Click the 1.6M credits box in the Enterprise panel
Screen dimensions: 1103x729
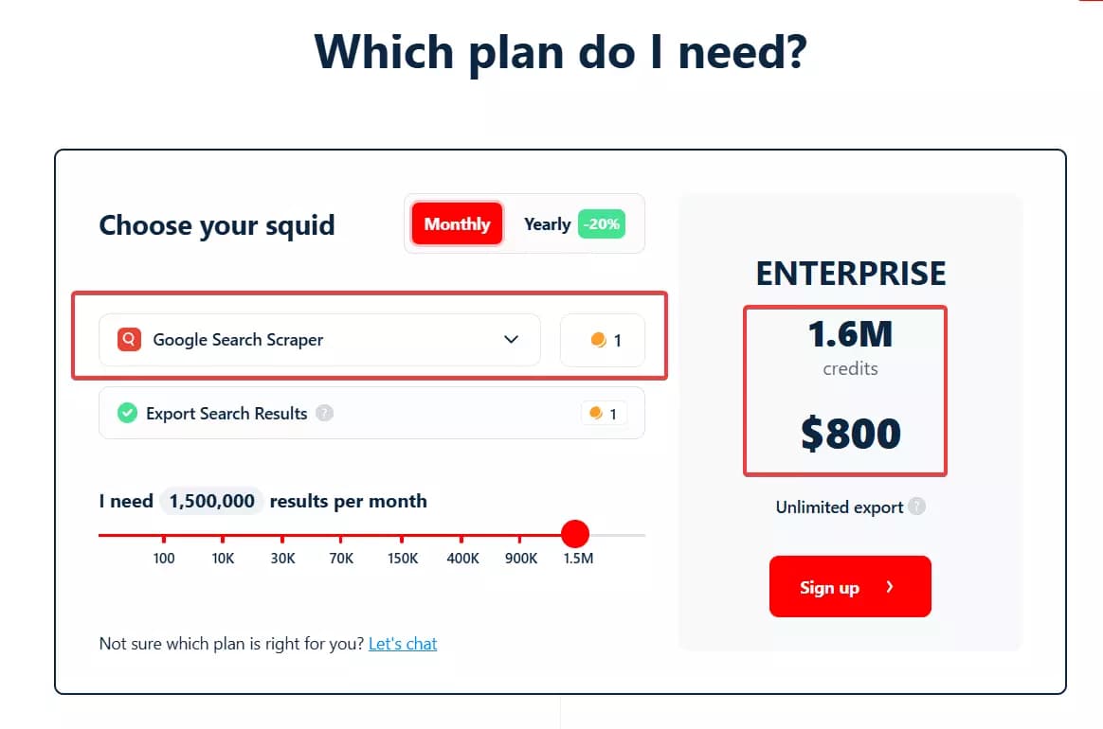pos(844,389)
